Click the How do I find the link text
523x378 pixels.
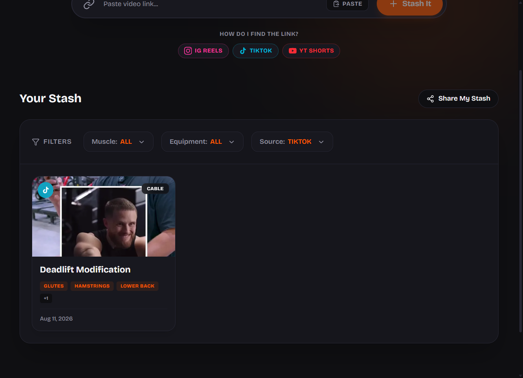(x=259, y=34)
